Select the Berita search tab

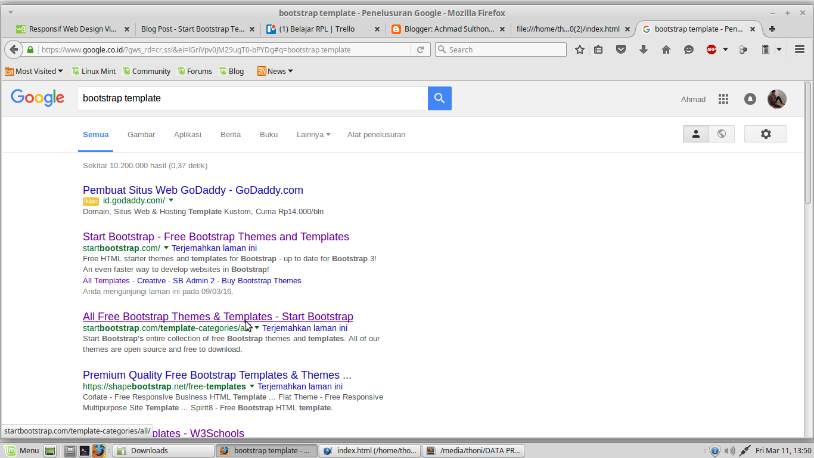[231, 135]
